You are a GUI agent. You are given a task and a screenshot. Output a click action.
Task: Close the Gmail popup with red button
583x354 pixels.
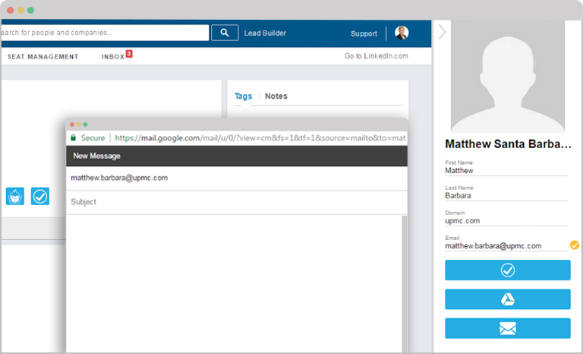[72, 125]
